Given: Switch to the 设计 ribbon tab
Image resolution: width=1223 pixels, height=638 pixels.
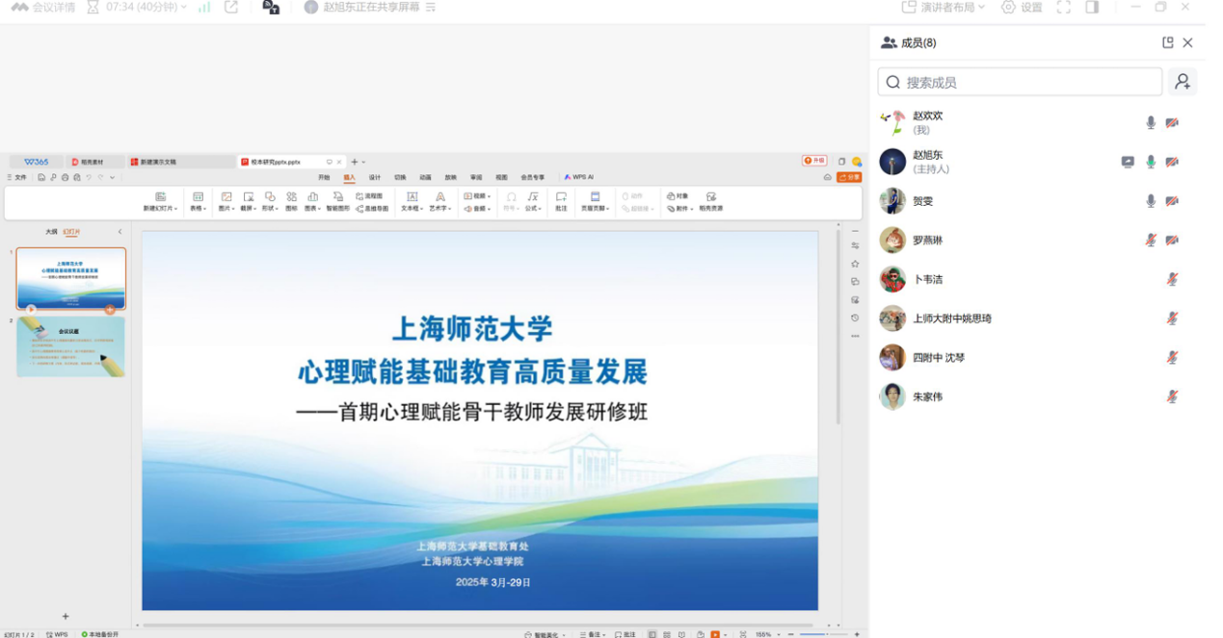Looking at the screenshot, I should (374, 177).
